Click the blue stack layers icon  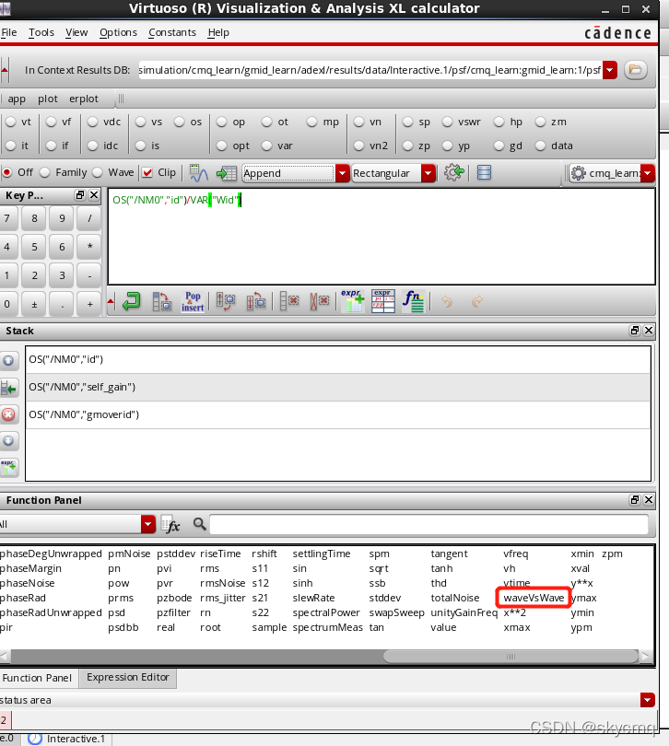click(x=485, y=172)
